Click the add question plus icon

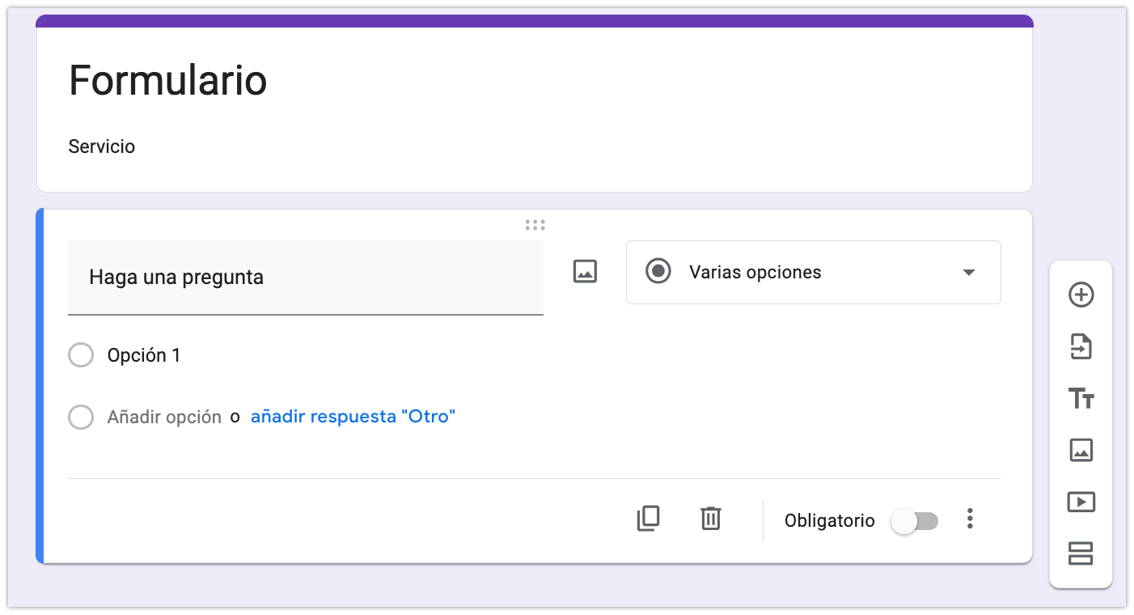point(1081,295)
